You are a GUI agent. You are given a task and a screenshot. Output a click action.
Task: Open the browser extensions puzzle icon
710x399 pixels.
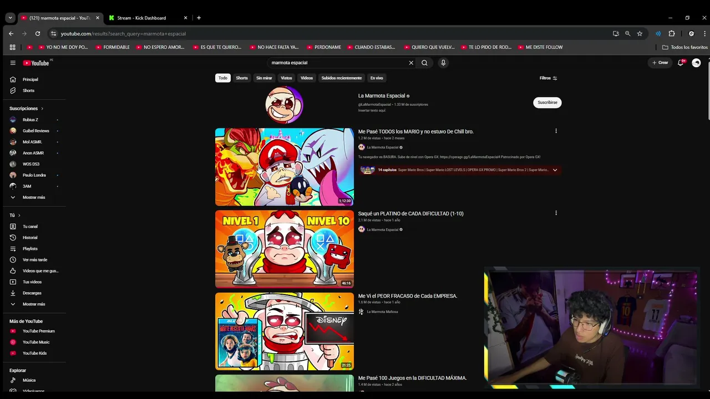[x=672, y=34]
